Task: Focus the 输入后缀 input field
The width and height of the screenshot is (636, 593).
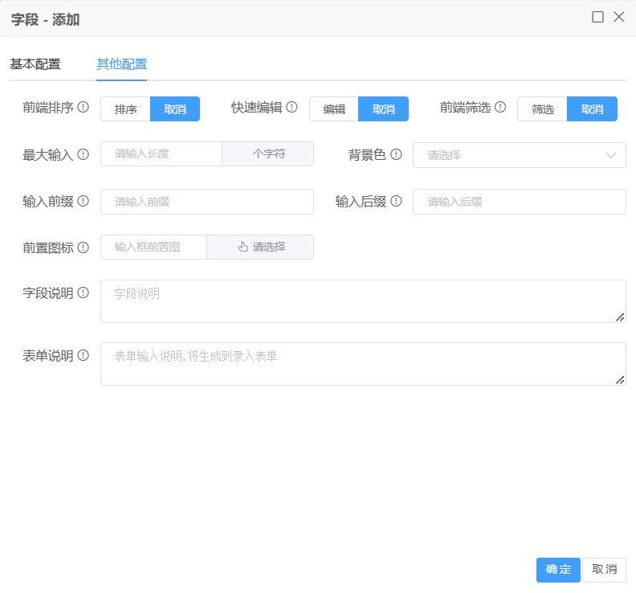Action: [519, 202]
